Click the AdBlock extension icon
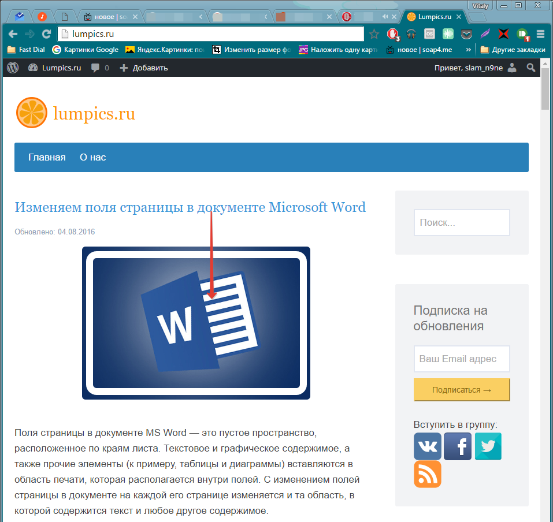Image resolution: width=553 pixels, height=522 pixels. pyautogui.click(x=393, y=33)
